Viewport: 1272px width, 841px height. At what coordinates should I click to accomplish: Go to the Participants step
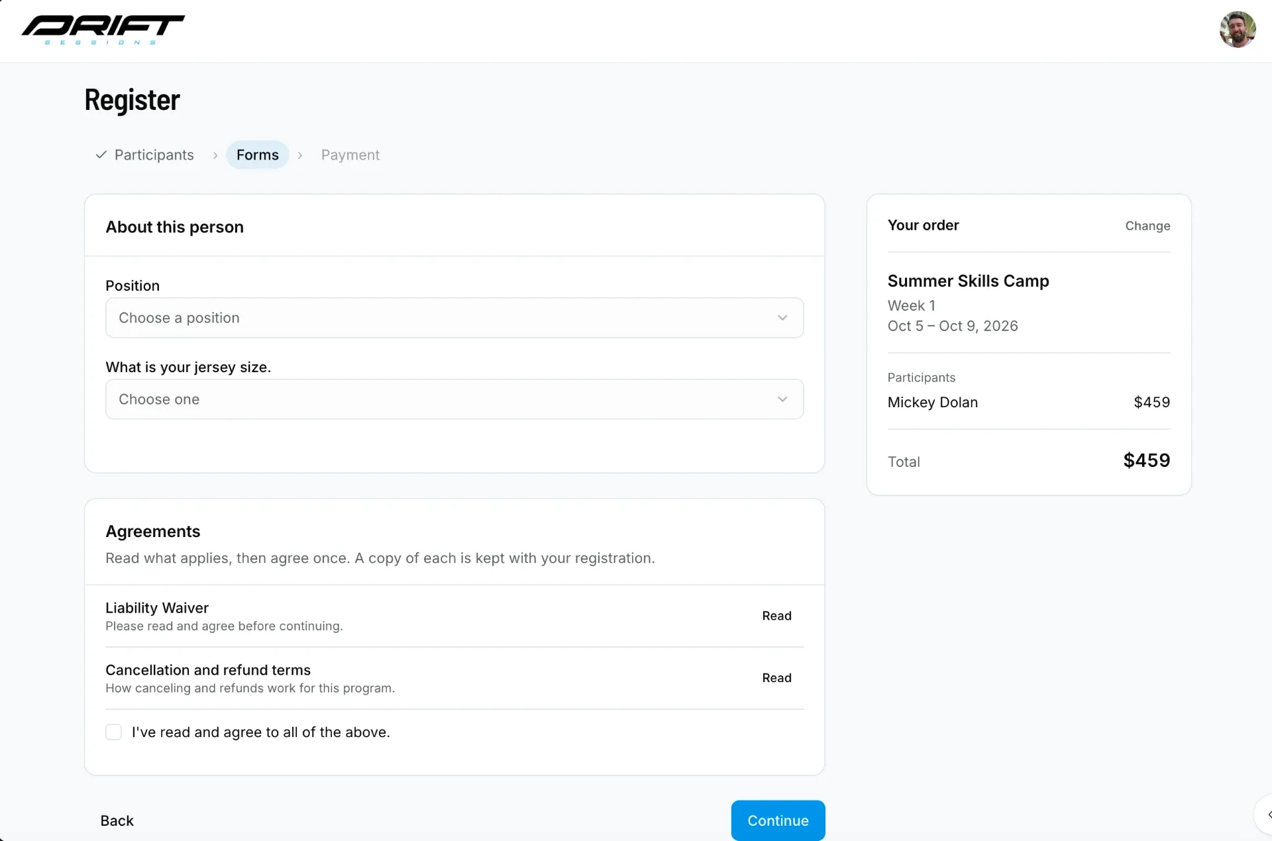pyautogui.click(x=154, y=155)
